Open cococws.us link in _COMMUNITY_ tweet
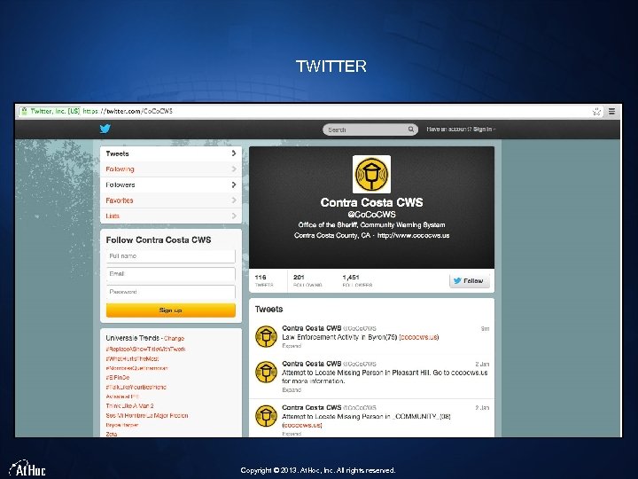The width and height of the screenshot is (638, 479). click(302, 425)
